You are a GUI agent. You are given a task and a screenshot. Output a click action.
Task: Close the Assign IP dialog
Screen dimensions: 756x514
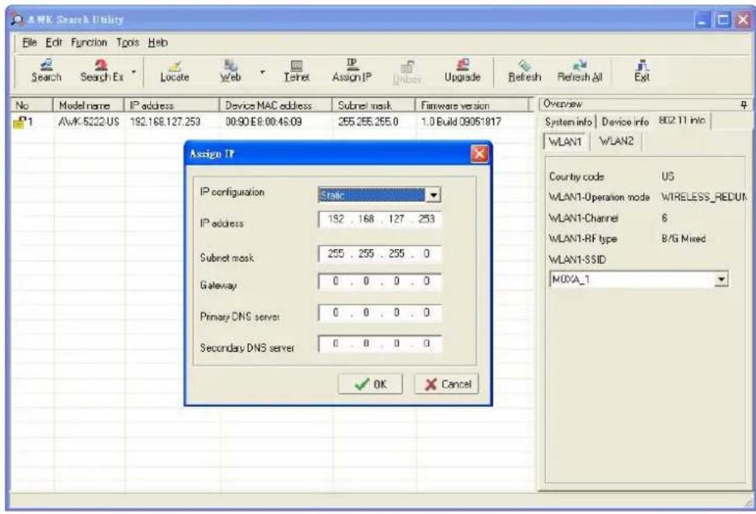479,155
